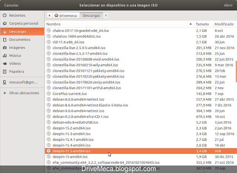This screenshot has height=173, width=237.
Task: Click the Recientes clock icon
Action: pos(5,16)
